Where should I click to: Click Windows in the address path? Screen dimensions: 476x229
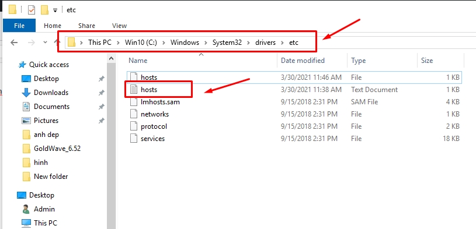click(x=185, y=43)
